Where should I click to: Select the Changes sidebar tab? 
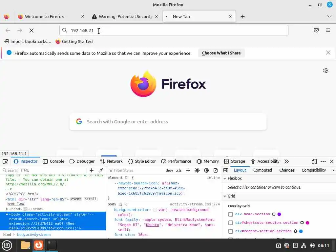point(287,170)
